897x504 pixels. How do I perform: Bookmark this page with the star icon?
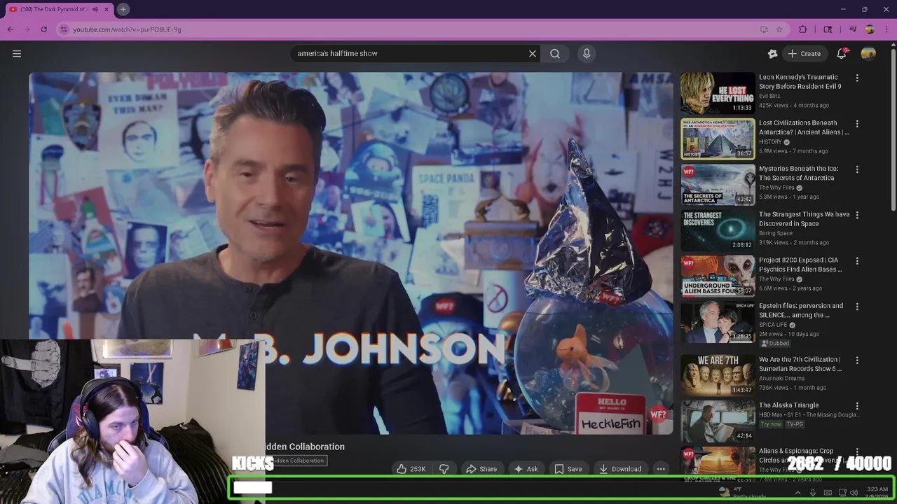tap(779, 29)
